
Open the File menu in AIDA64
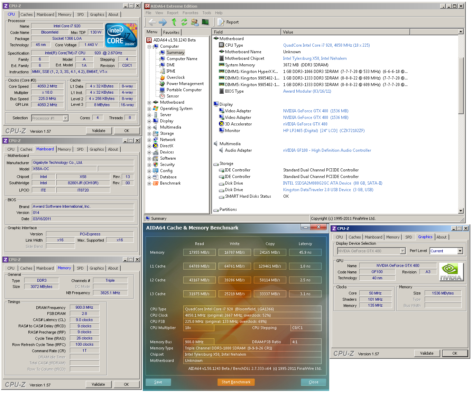click(x=148, y=13)
